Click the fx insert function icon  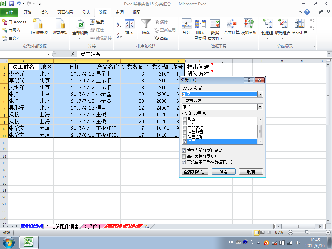[x=73, y=54]
